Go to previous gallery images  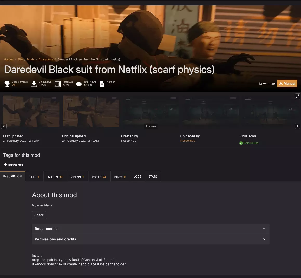tap(4, 126)
